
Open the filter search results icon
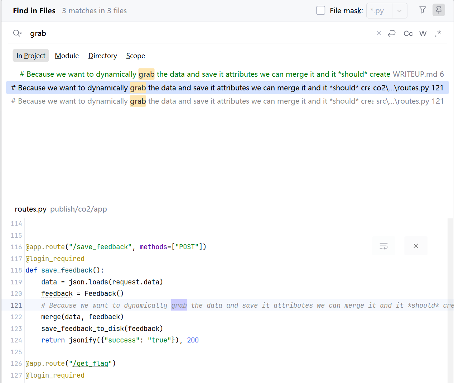(422, 10)
